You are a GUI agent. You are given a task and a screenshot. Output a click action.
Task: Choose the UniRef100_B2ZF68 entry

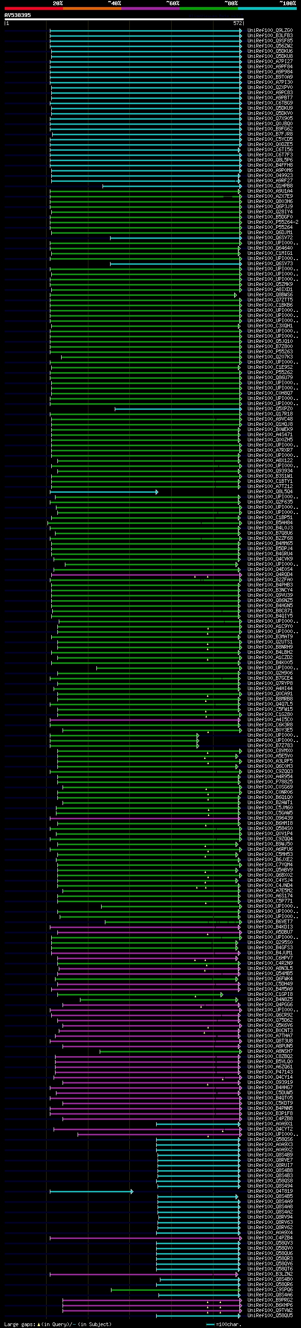tap(269, 538)
